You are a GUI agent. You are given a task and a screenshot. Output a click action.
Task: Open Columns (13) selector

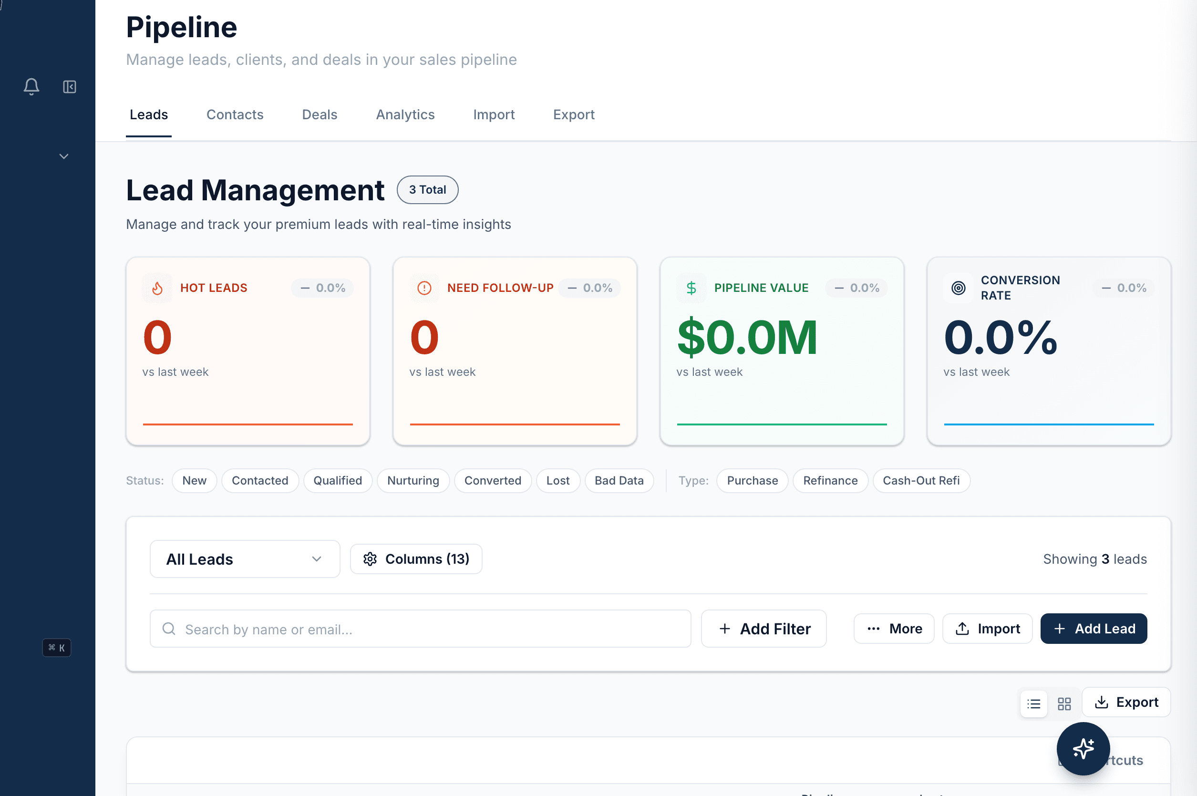click(416, 558)
